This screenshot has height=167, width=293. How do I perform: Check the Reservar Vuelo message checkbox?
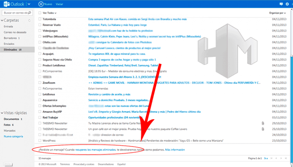[x=40, y=25]
